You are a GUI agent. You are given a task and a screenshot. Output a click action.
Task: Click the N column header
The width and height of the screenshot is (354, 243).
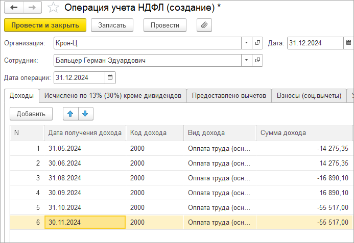pos(27,133)
